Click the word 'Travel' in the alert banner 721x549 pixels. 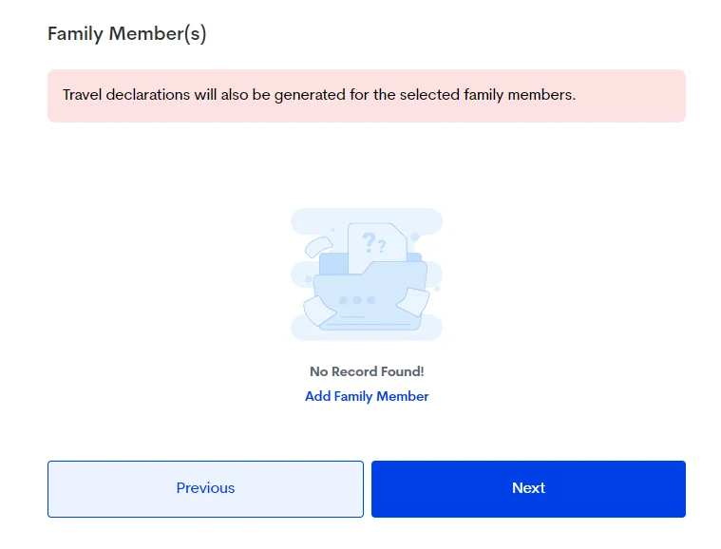pyautogui.click(x=84, y=95)
